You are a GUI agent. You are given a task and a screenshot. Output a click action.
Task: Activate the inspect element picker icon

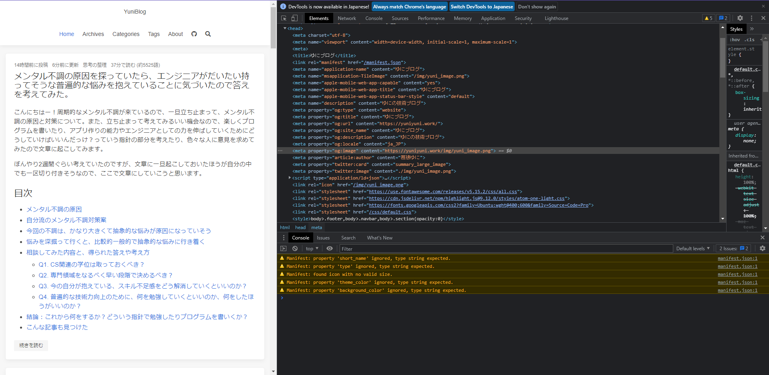pos(284,18)
